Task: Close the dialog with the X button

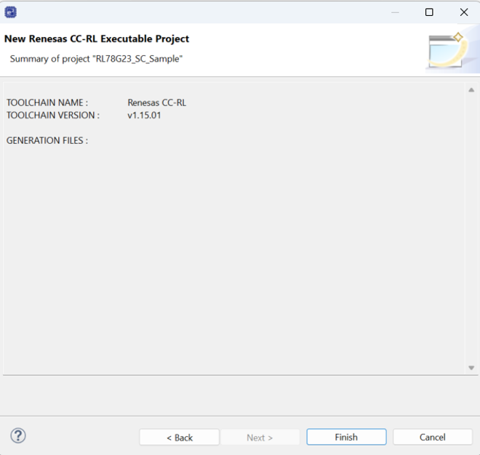Action: [464, 12]
